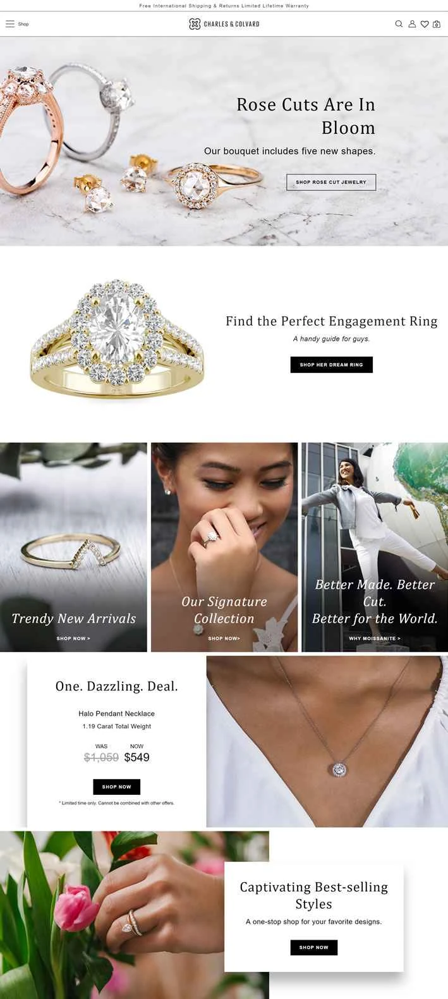Click the gold oval halo ring image
The image size is (448, 999).
coord(117,338)
